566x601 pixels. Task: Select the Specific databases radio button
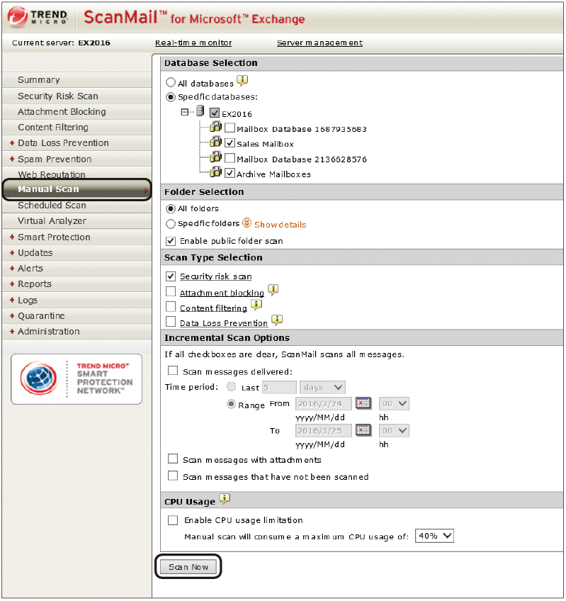(171, 97)
